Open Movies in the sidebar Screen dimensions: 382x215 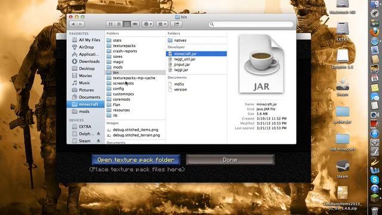tap(82, 76)
